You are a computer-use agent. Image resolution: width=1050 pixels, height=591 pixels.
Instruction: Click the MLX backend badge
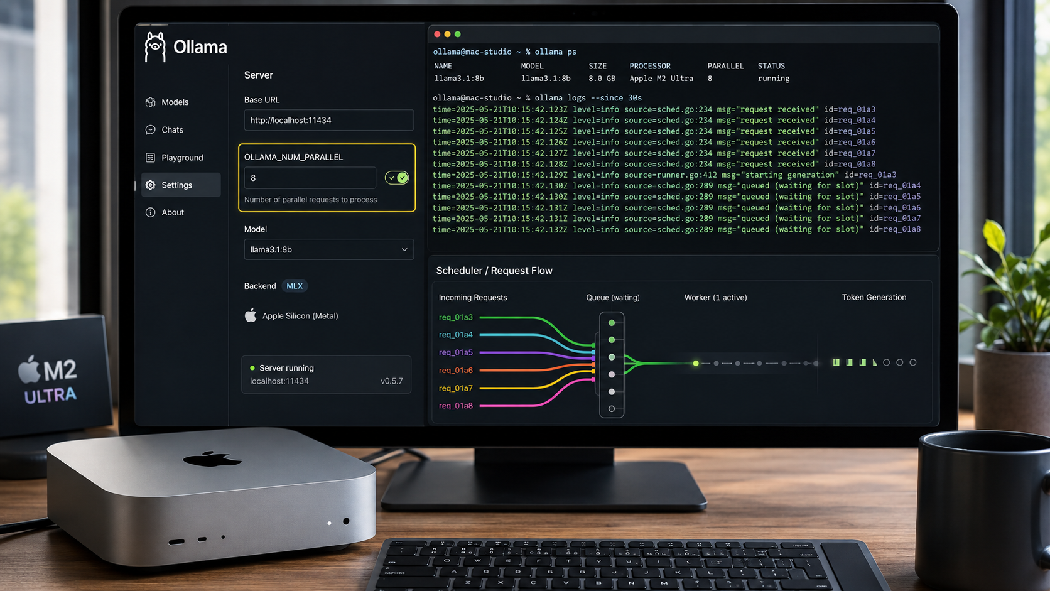(x=295, y=286)
